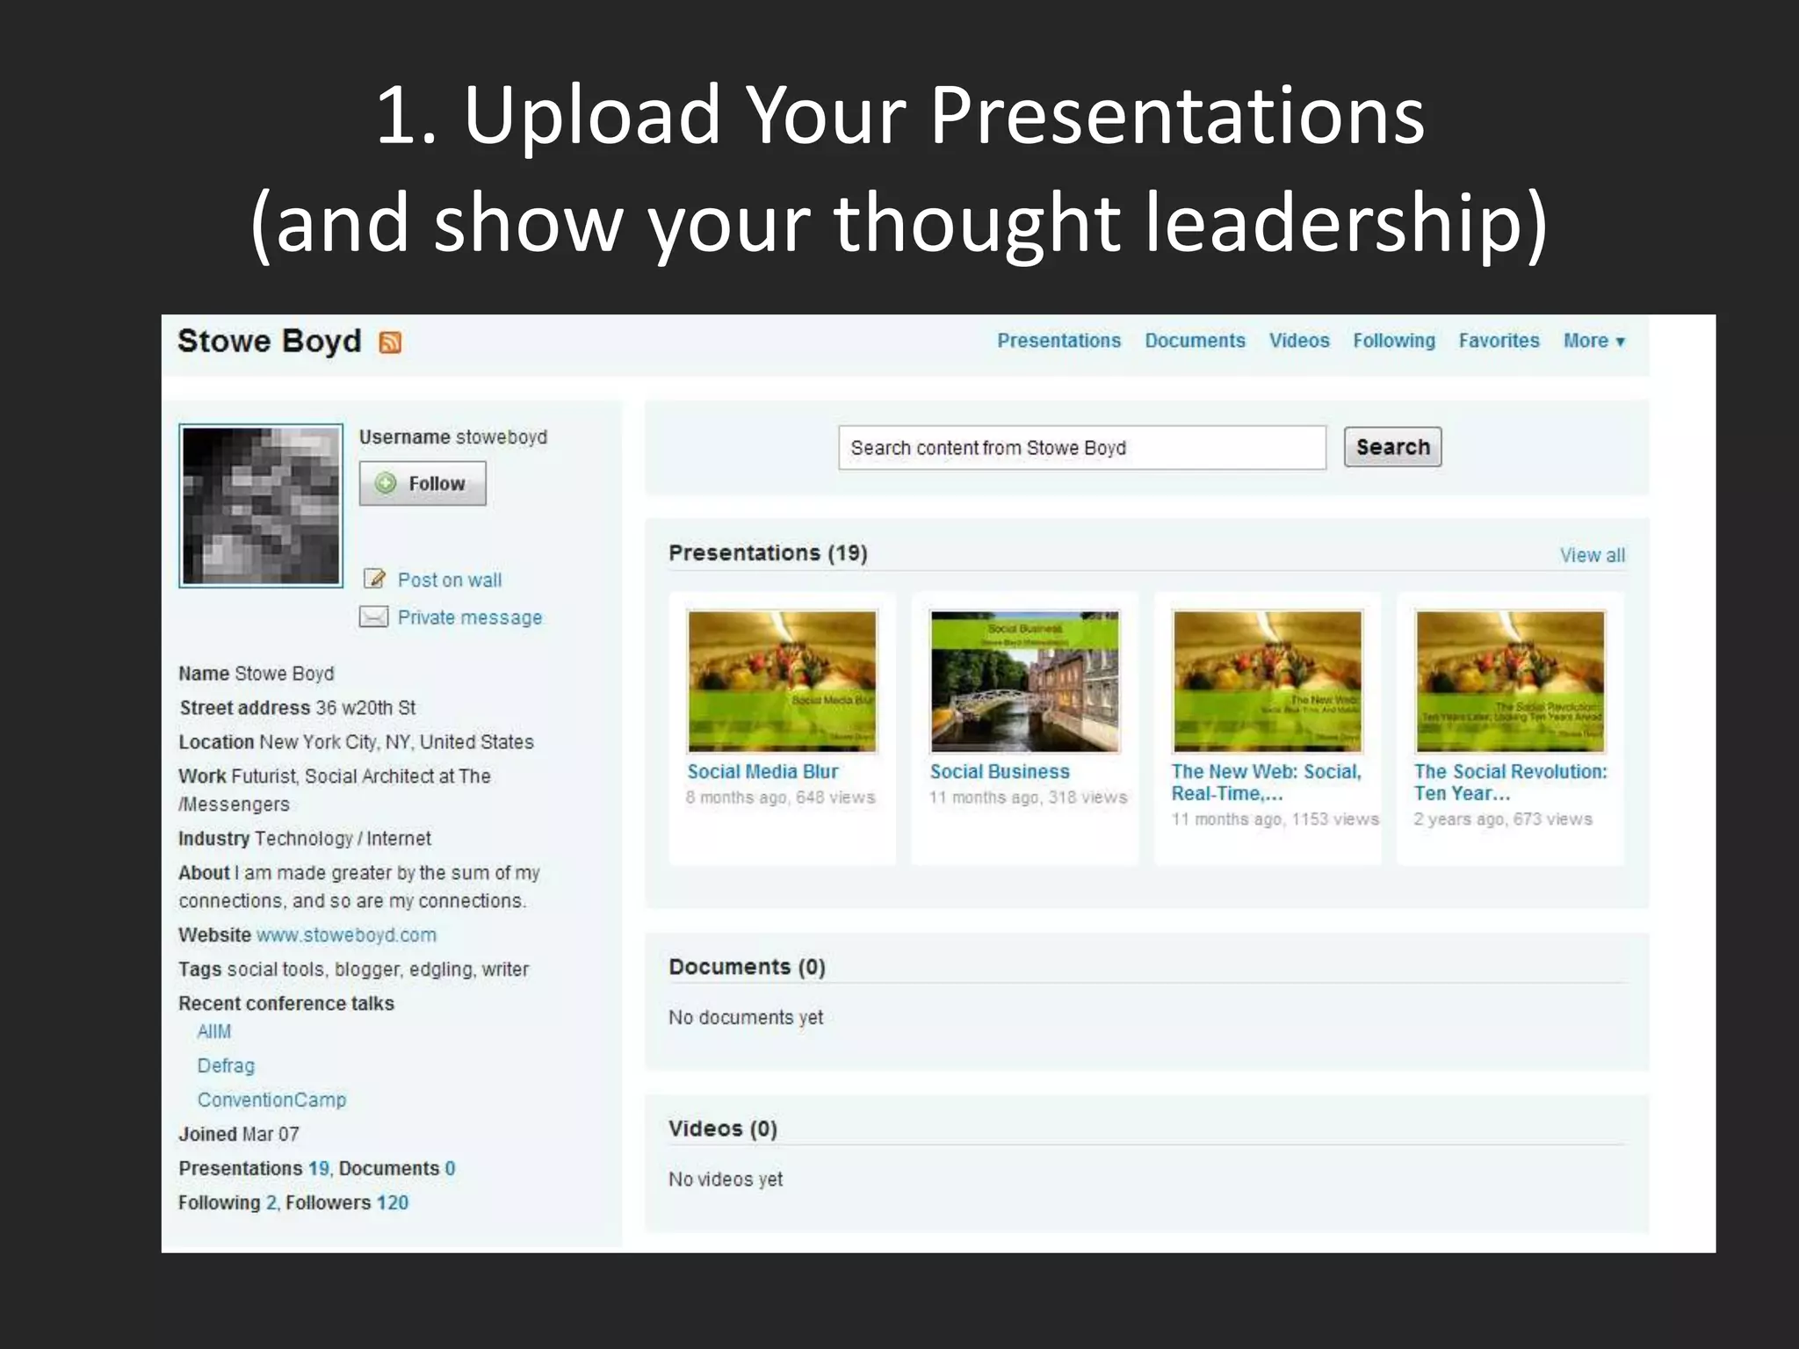Open the Defrag conference talk link
The width and height of the screenshot is (1799, 1349).
(226, 1066)
